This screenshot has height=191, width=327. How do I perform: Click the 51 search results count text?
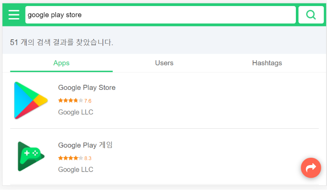point(61,42)
